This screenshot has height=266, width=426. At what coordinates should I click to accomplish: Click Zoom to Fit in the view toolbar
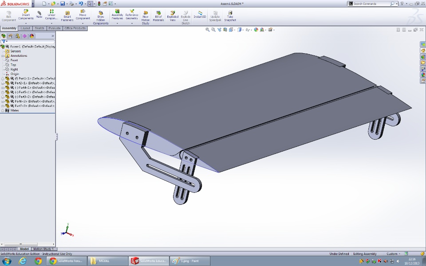(208, 30)
